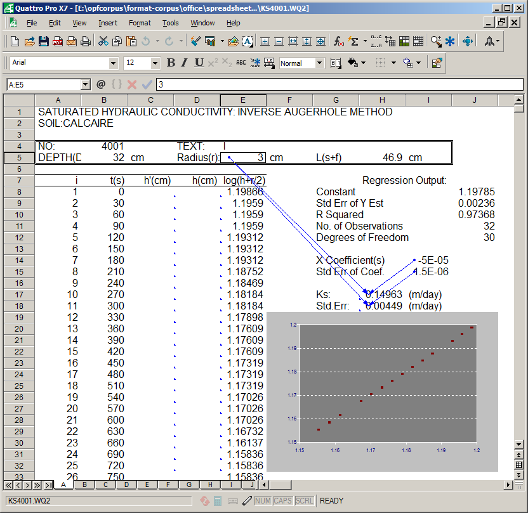
Task: Publish the spreadsheet to PDF
Action: tap(57, 41)
